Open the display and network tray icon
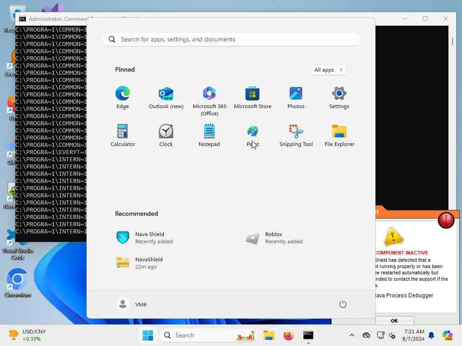 tap(380, 335)
